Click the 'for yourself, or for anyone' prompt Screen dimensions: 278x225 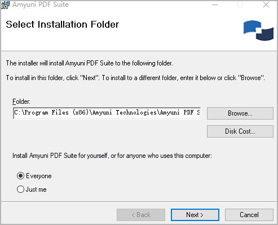pyautogui.click(x=112, y=156)
